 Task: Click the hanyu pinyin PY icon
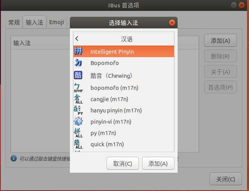[78, 110]
